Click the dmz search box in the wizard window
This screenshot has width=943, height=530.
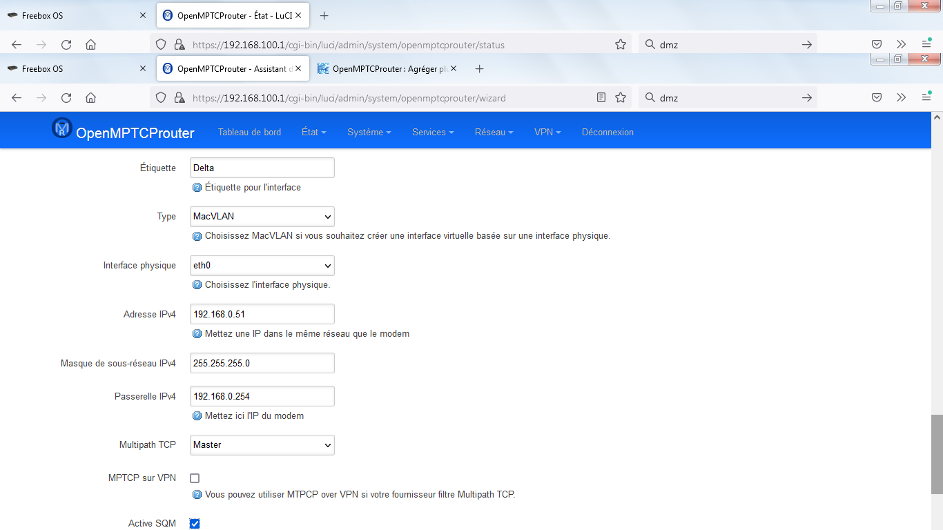[728, 98]
